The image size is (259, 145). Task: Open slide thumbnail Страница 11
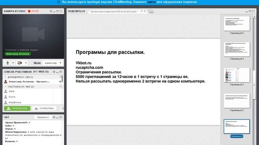tap(237, 49)
